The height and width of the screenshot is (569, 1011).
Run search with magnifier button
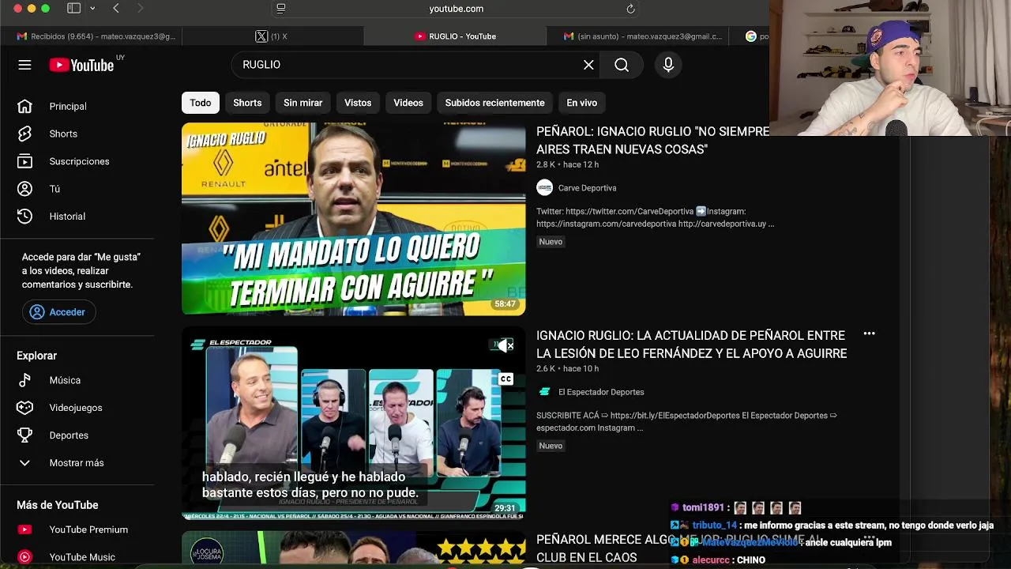coord(622,65)
